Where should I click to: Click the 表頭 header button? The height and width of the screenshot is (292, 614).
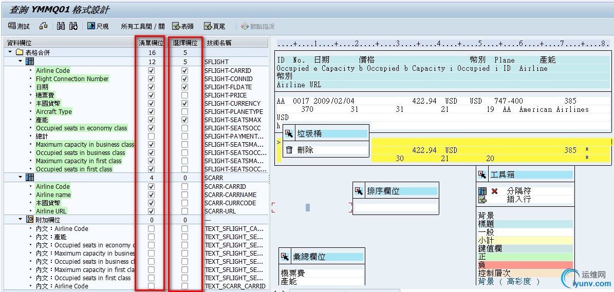(183, 26)
